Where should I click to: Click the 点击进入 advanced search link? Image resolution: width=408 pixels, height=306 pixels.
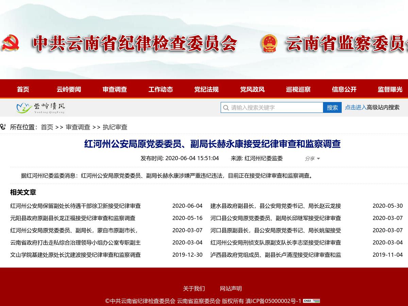pyautogui.click(x=356, y=107)
